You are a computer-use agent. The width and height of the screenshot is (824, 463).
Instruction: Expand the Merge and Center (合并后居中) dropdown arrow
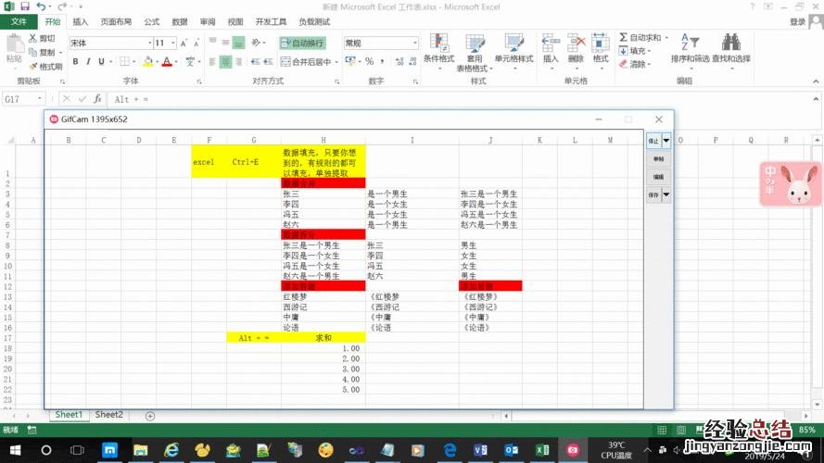[x=336, y=62]
